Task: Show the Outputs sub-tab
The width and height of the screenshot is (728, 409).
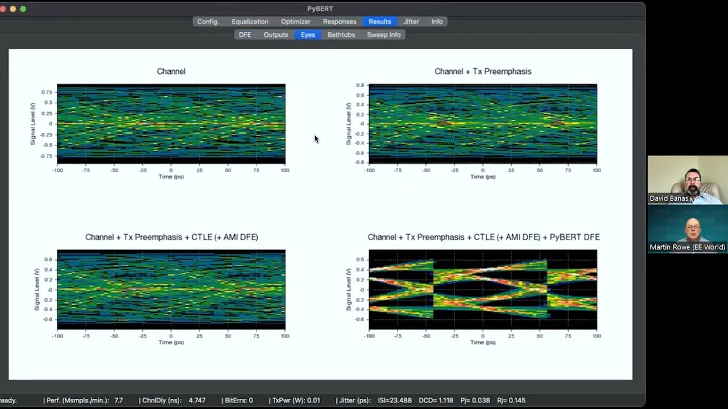Action: [x=276, y=35]
